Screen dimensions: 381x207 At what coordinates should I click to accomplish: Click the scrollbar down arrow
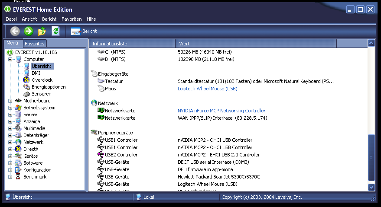pos(371,187)
